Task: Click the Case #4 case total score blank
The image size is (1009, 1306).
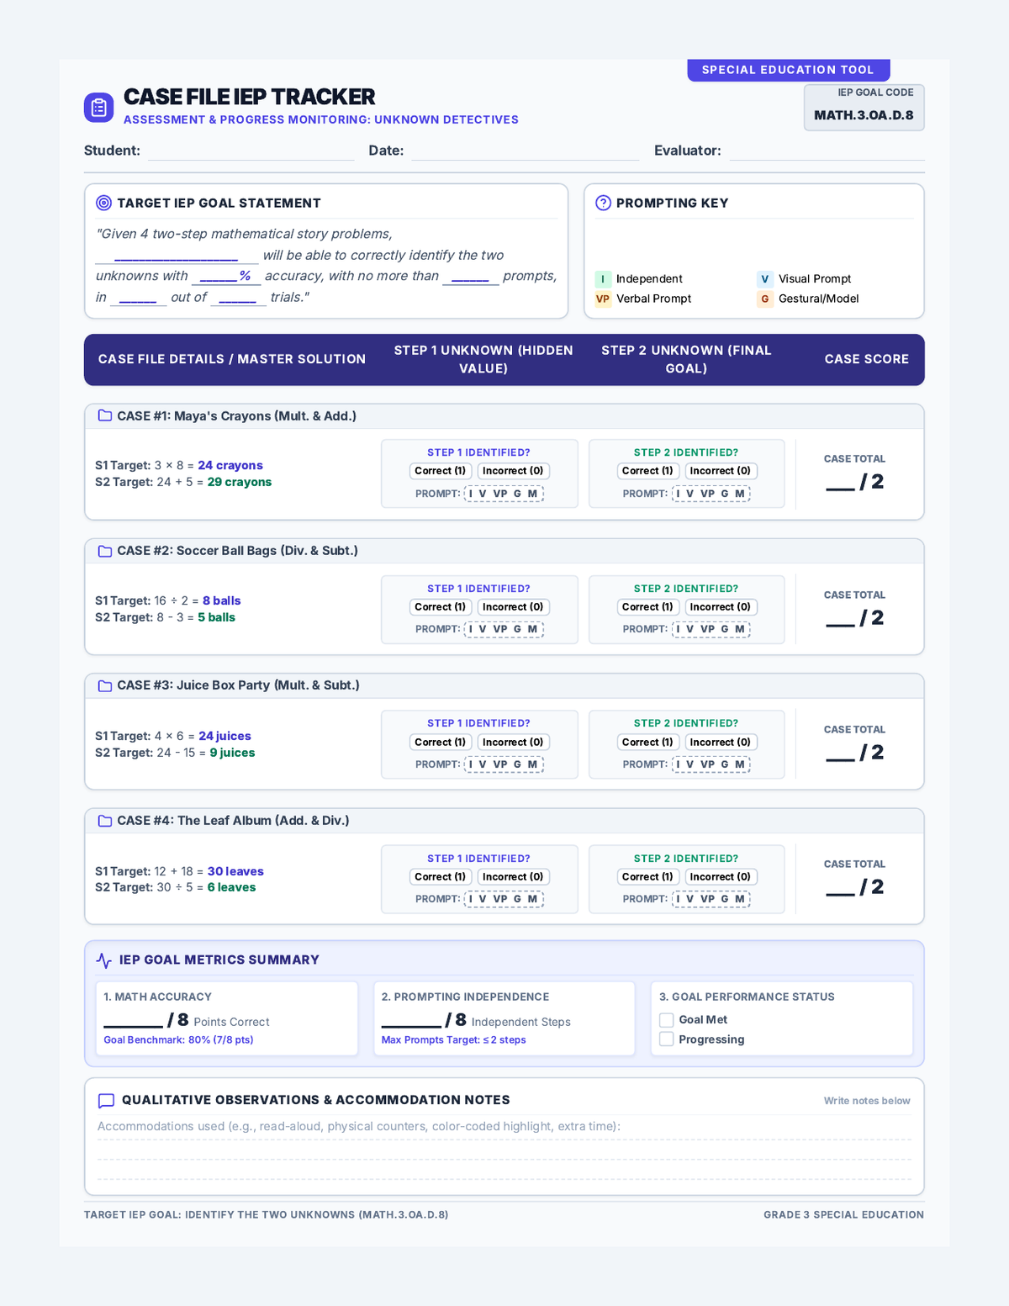Action: pyautogui.click(x=840, y=889)
